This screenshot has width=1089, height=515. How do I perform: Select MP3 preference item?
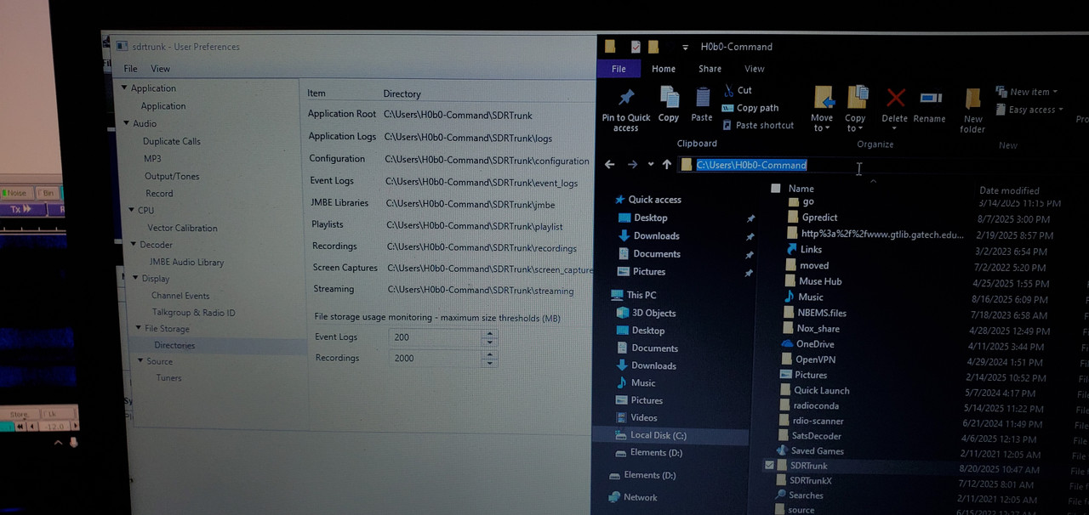coord(152,159)
